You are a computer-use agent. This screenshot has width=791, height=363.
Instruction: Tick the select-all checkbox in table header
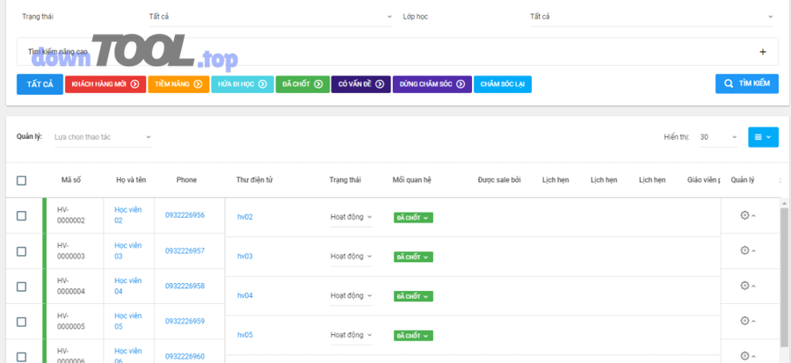(x=22, y=180)
